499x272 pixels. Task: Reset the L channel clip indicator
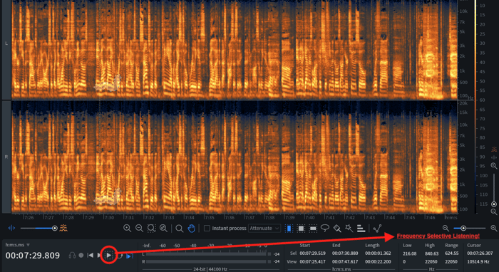coord(269,254)
